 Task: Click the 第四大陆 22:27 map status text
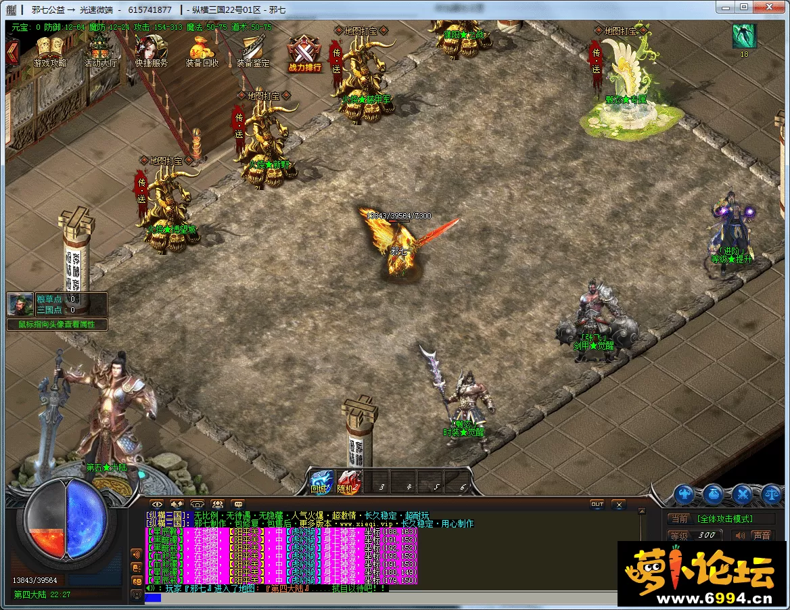point(43,594)
